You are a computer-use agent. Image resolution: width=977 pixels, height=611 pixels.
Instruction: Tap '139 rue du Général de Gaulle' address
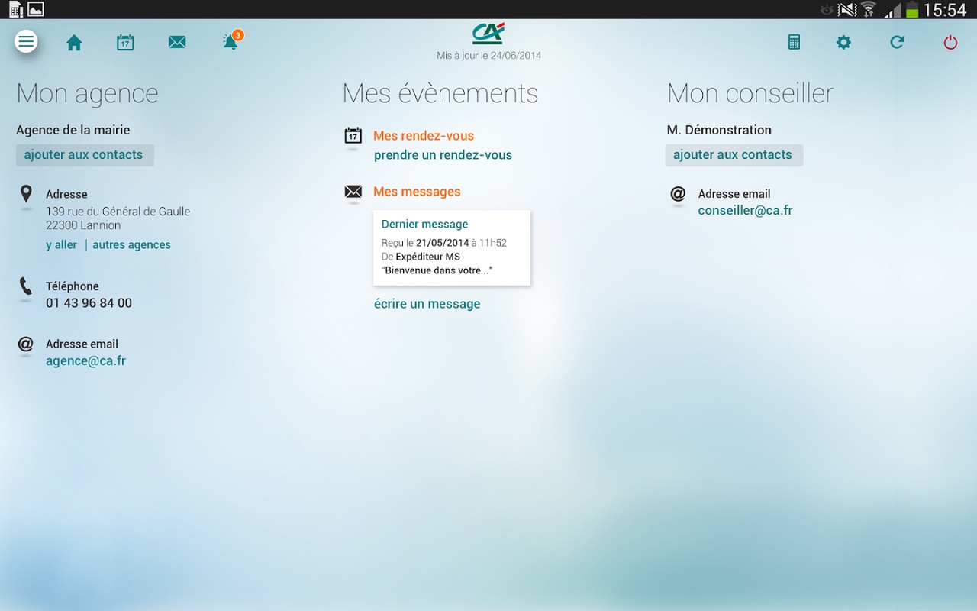pos(118,212)
